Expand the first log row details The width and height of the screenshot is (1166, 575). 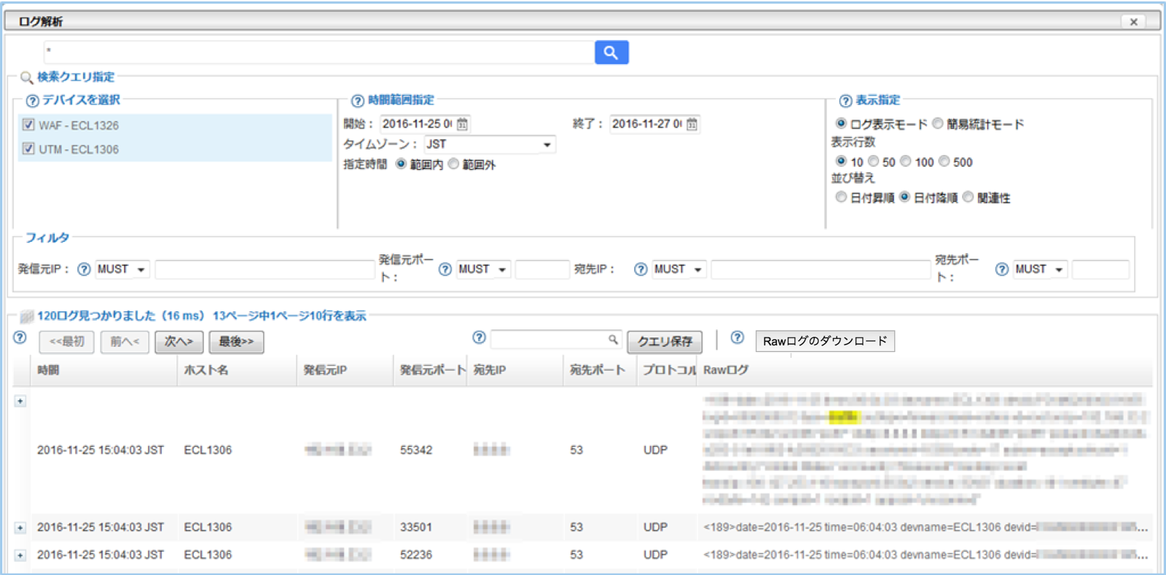tap(20, 402)
